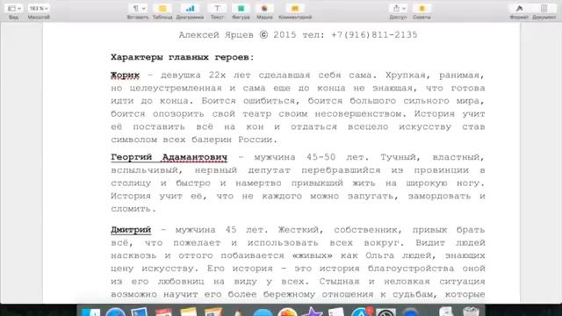Click the underlined name 'Дмитрий'
The height and width of the screenshot is (316, 562).
[131, 230]
